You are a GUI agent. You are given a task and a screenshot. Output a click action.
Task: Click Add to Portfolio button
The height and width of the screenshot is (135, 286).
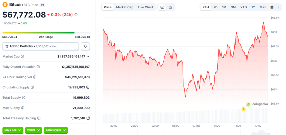(40, 46)
